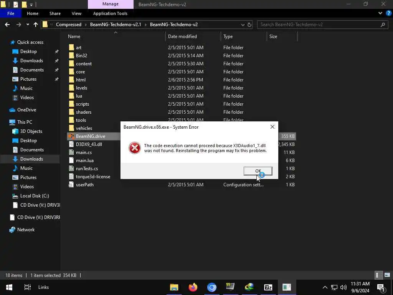The width and height of the screenshot is (393, 295).
Task: Go forward with the Forward arrow
Action: pos(18,25)
